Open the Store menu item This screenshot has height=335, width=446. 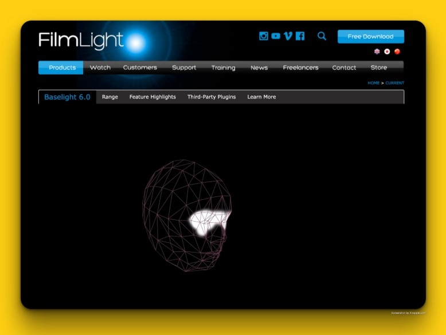pyautogui.click(x=378, y=68)
